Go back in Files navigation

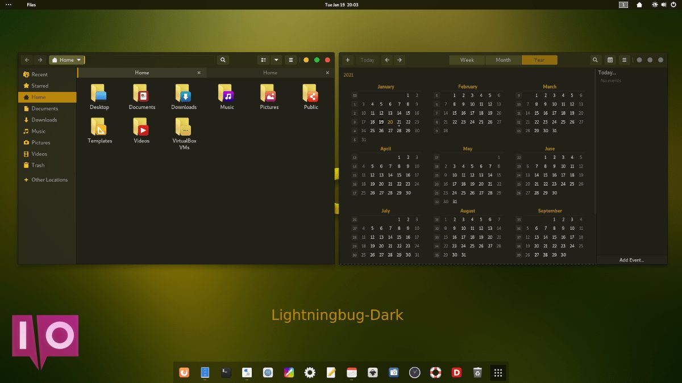[27, 60]
